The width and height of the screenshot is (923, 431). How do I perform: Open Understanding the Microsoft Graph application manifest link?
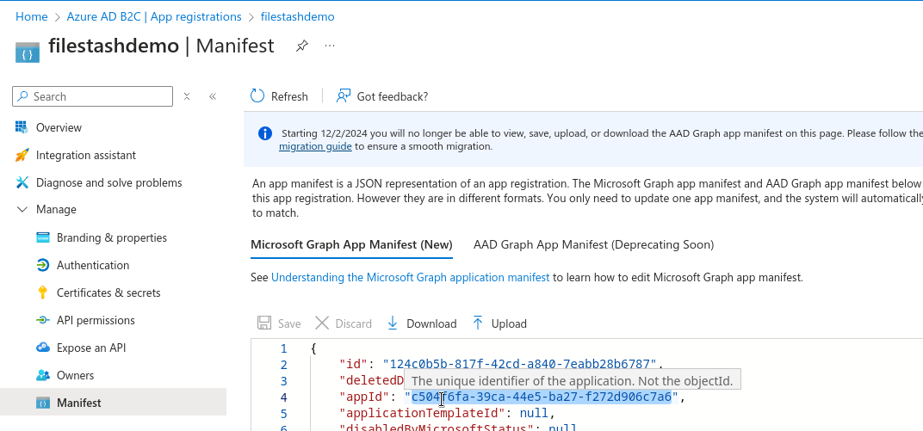point(411,278)
